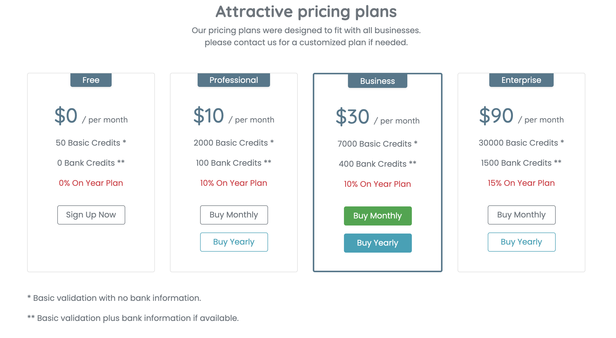Click Buy Yearly under the Enterprise plan

click(521, 242)
